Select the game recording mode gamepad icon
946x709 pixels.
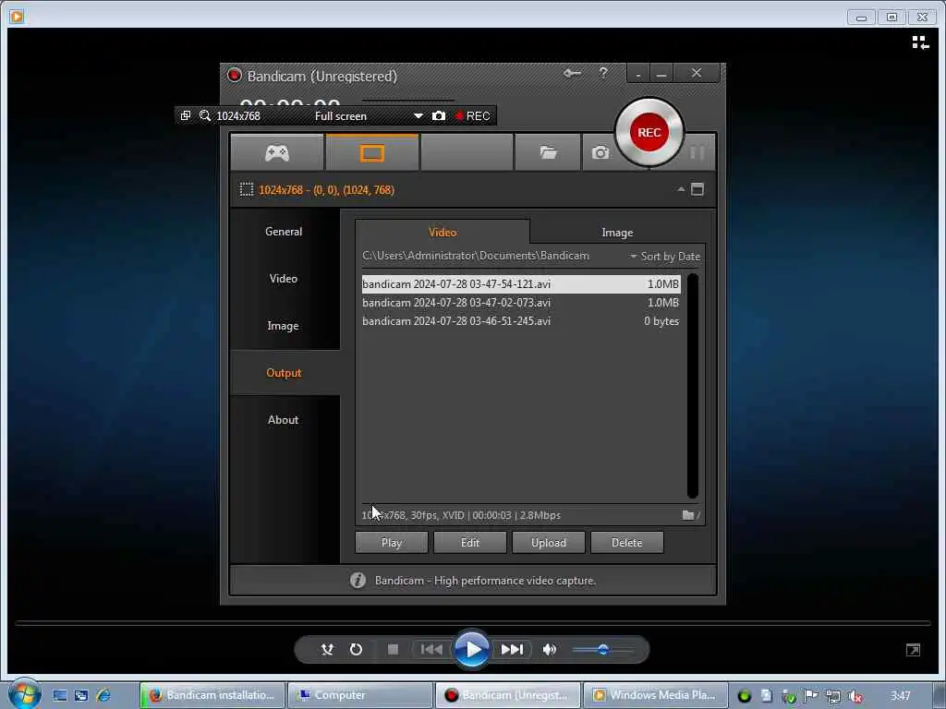pyautogui.click(x=277, y=153)
